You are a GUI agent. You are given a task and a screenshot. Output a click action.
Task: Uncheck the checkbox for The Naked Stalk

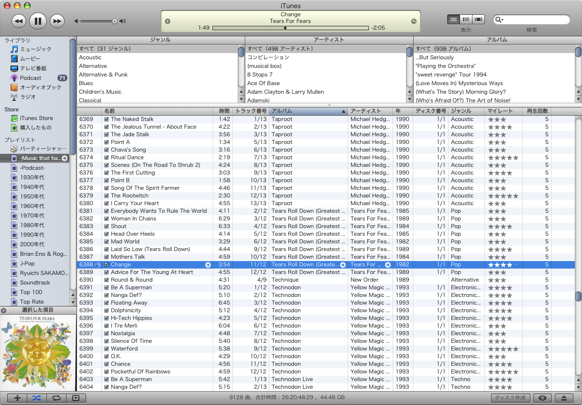(107, 119)
